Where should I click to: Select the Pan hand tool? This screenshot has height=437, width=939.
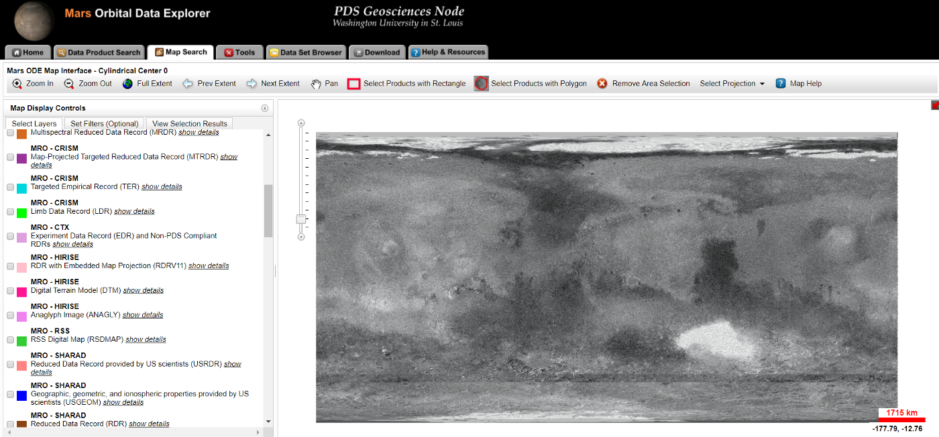point(316,84)
